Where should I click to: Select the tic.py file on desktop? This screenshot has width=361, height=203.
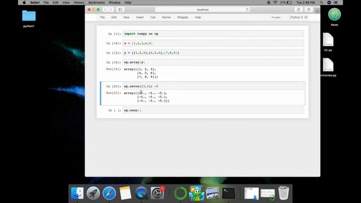point(328,39)
